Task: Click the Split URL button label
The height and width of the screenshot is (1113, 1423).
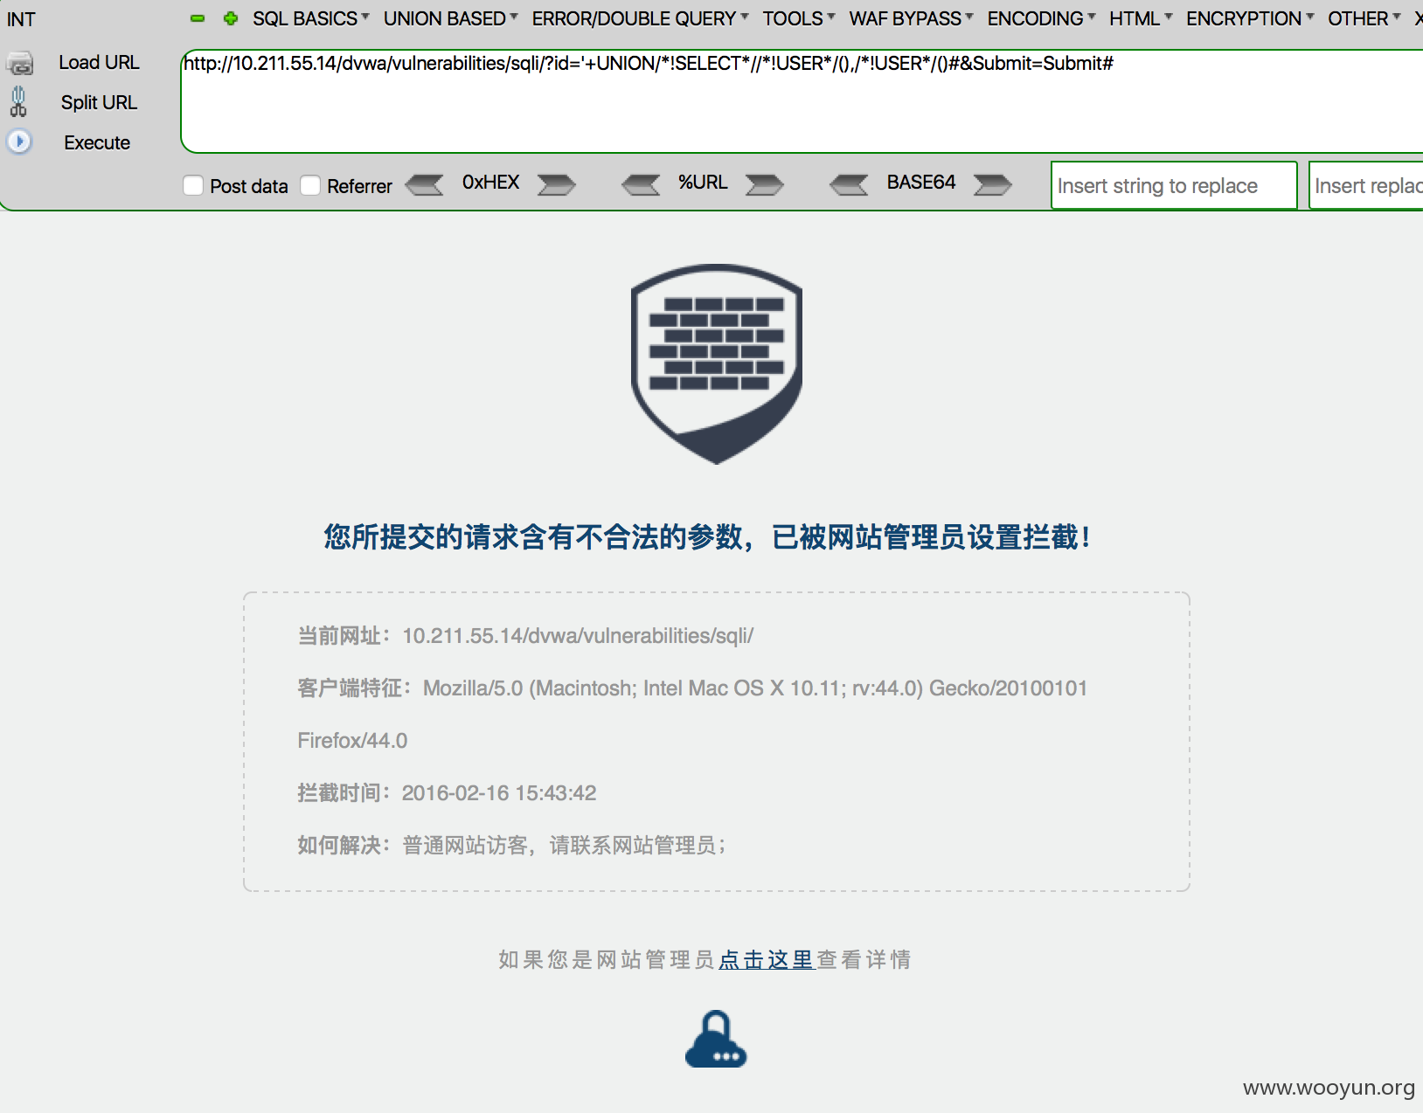Action: [x=99, y=102]
